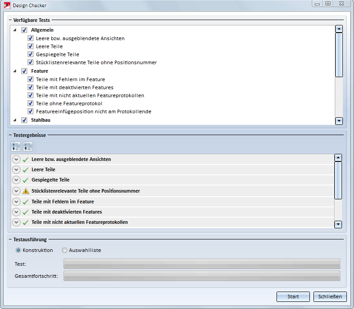Click Teile mit deaktivierten Features result text

tap(67, 212)
